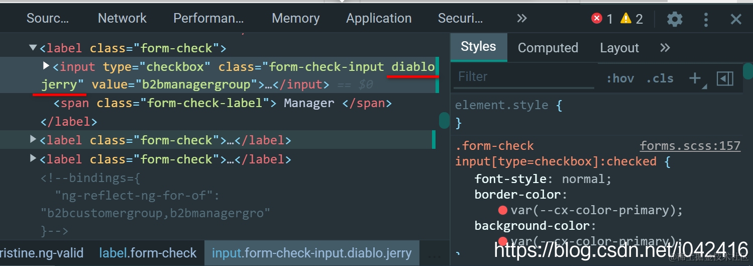Click the value b2bmanagergroup attribute
Viewport: 753px width, 266px height.
175,84
